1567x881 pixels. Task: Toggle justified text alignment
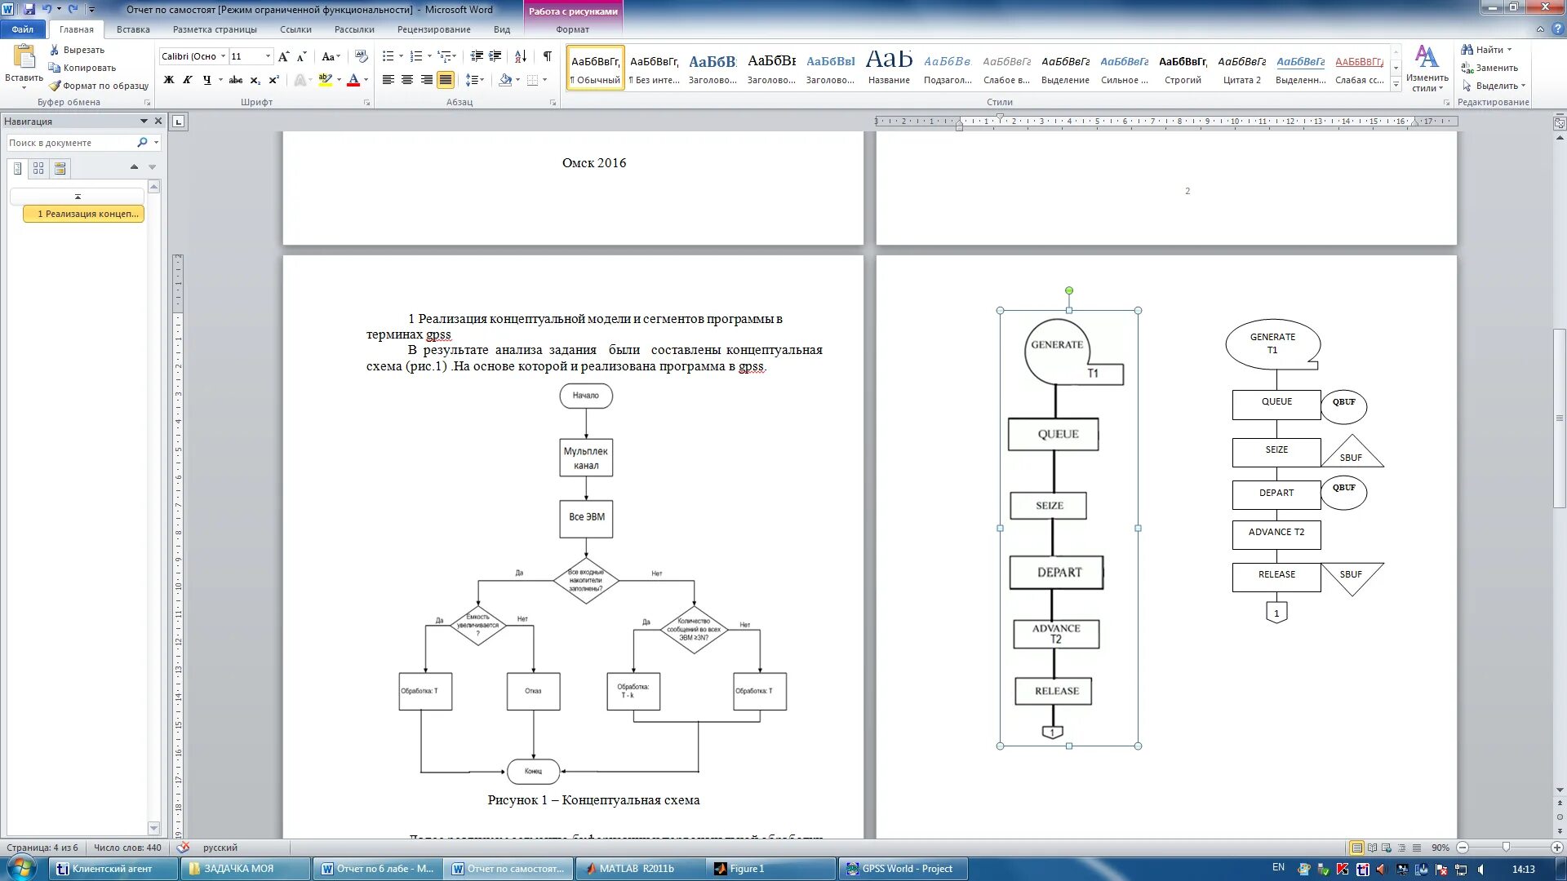(x=445, y=80)
